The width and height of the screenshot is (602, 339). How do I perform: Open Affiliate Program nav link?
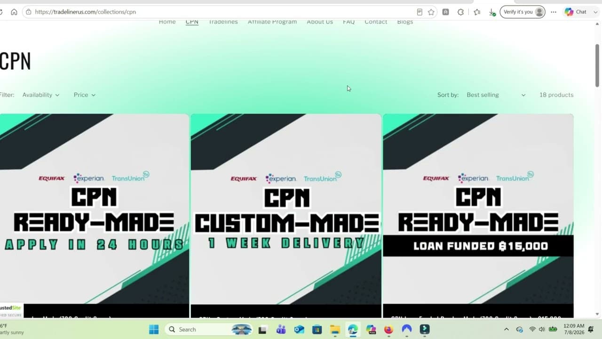pos(272,22)
